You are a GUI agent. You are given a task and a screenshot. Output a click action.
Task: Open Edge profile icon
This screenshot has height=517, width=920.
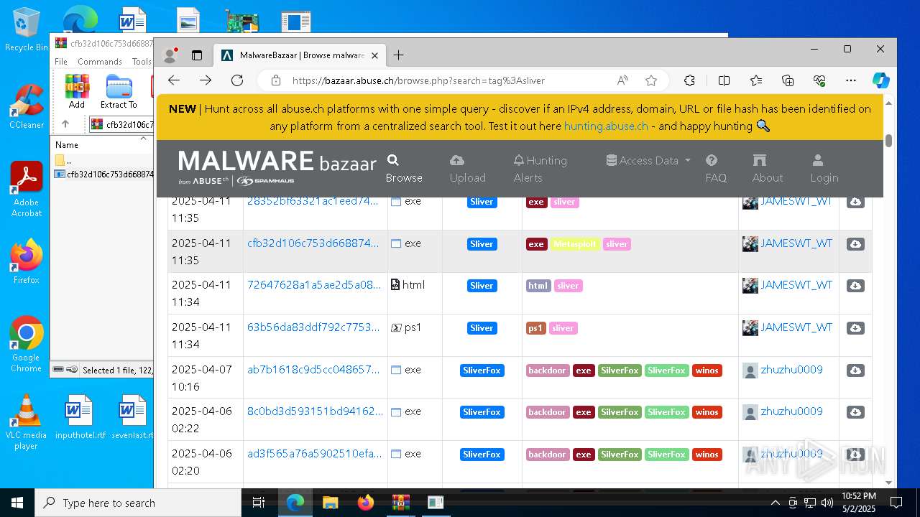[x=170, y=55]
